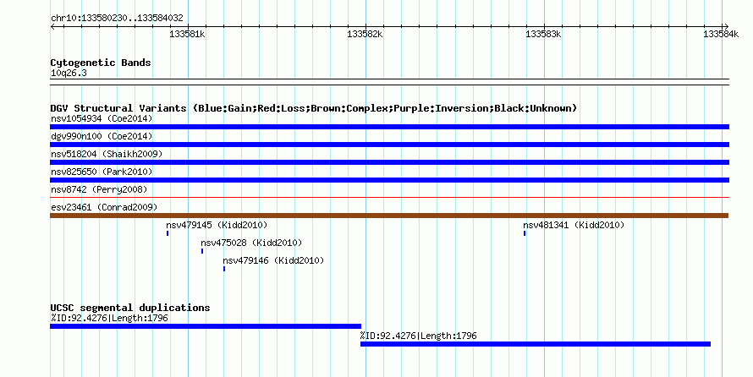The height and width of the screenshot is (377, 753).
Task: Open the nsv475028 (Kidd2010) label
Action: coord(251,243)
